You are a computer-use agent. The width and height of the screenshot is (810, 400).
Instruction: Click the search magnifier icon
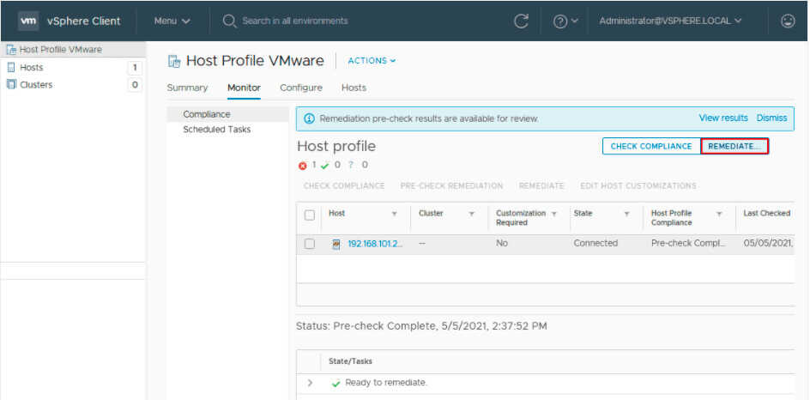click(229, 21)
